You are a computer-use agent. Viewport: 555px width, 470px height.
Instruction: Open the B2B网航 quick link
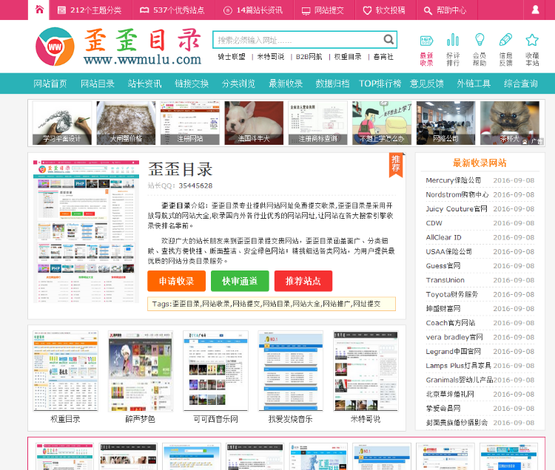[309, 57]
